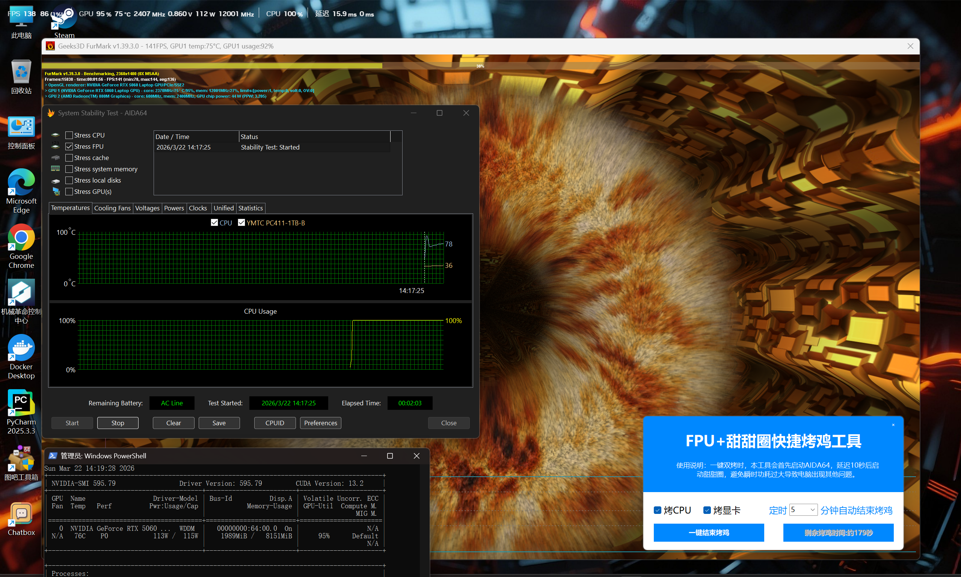Click the AC Line battery field
The image size is (961, 577).
(x=172, y=403)
